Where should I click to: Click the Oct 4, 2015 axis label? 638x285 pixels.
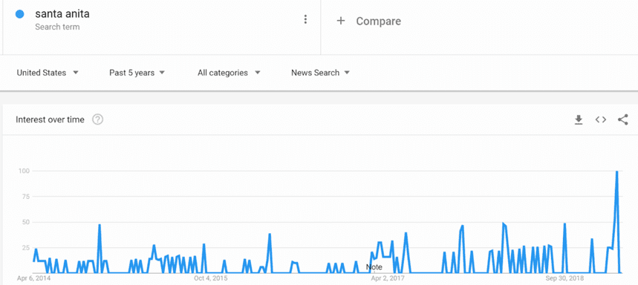point(211,278)
